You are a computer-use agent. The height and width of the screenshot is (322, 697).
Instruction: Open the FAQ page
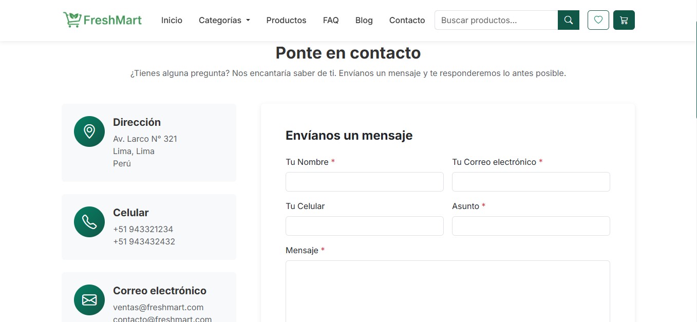(x=331, y=20)
